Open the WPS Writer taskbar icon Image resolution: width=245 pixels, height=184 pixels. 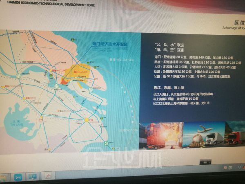tap(18, 177)
